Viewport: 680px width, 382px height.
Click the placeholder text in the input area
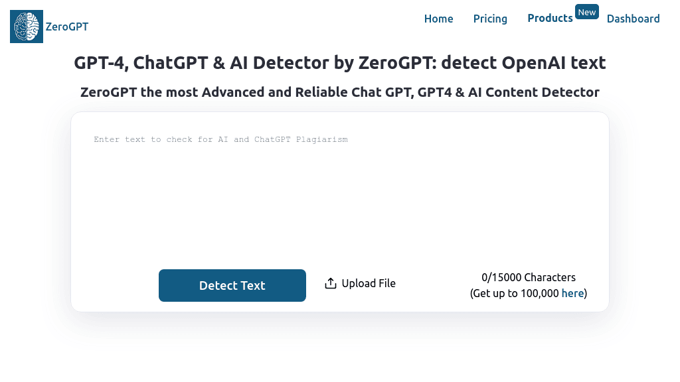(220, 139)
